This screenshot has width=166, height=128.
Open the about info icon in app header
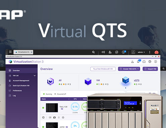[156, 62]
